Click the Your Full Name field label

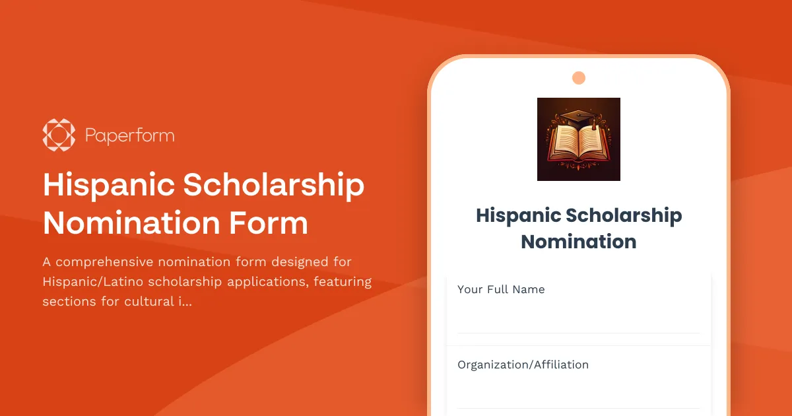501,289
